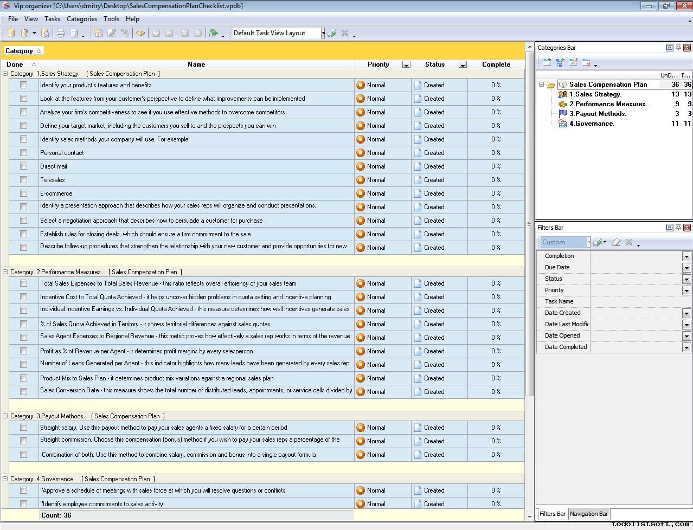The image size is (693, 530).
Task: Switch to the Navigation Bar tab
Action: (588, 514)
